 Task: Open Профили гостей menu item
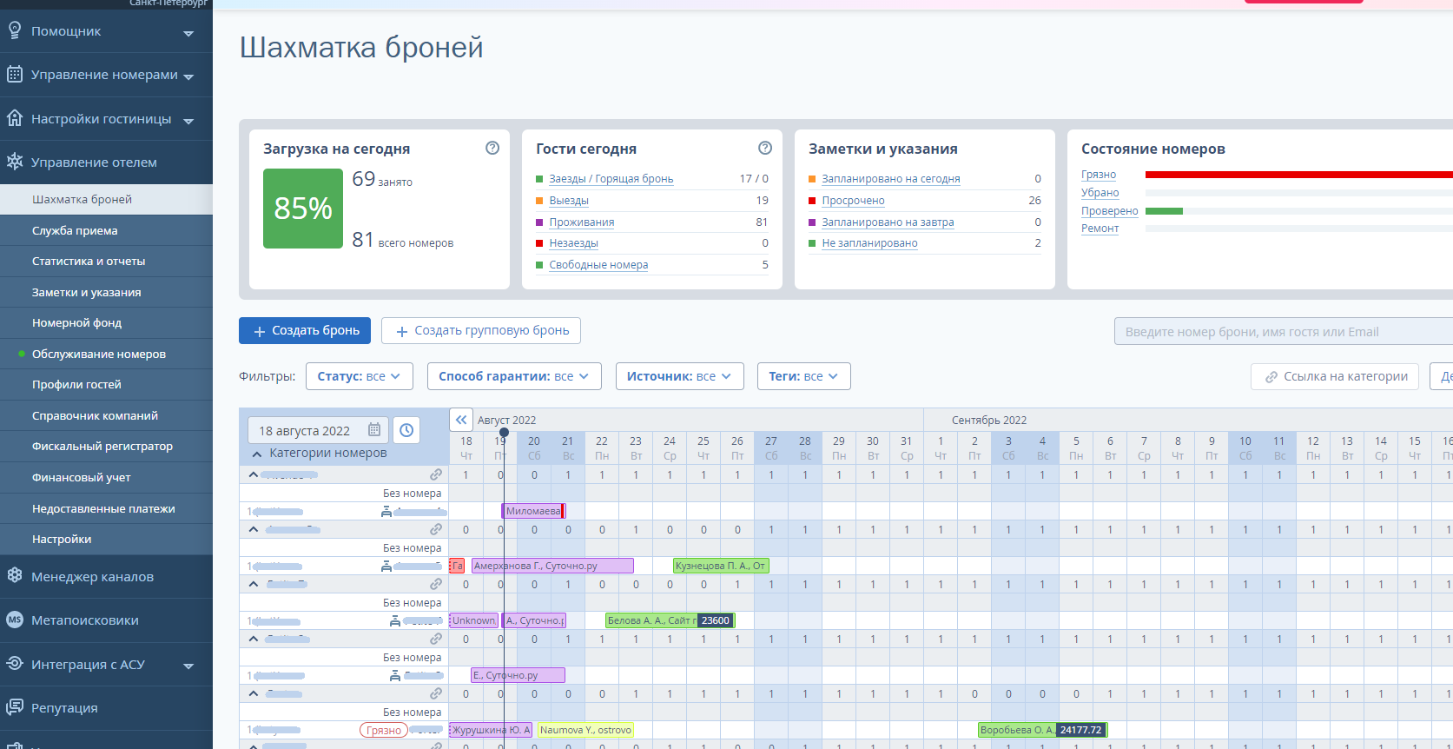[106, 384]
